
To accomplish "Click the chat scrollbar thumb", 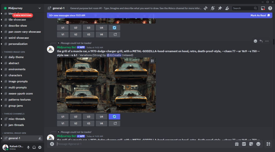I will [273, 41].
